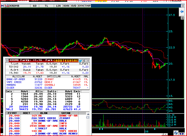Select yellow letter A in panel title
Viewport: 187px width, 136px height.
tap(57, 61)
